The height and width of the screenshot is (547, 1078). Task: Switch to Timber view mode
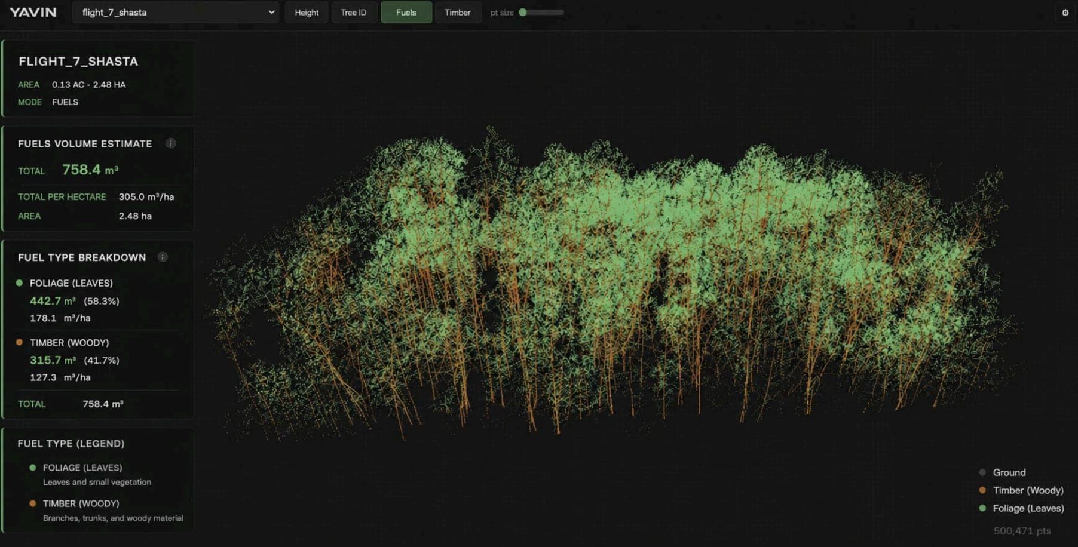(x=458, y=13)
